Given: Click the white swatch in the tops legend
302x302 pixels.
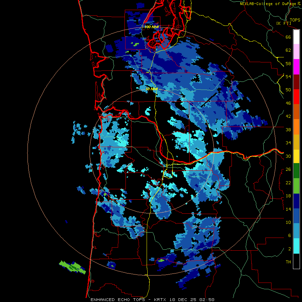Looking at the screenshot, I should [x=296, y=37].
